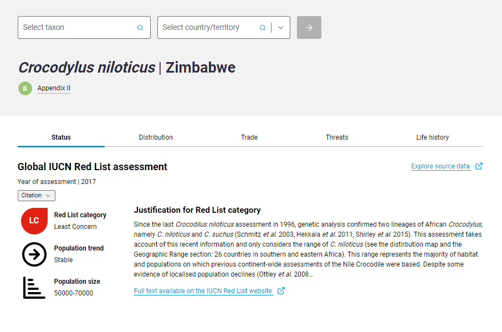Image resolution: width=502 pixels, height=332 pixels.
Task: Click the magnifier icon in taxon search
Action: coord(140,27)
